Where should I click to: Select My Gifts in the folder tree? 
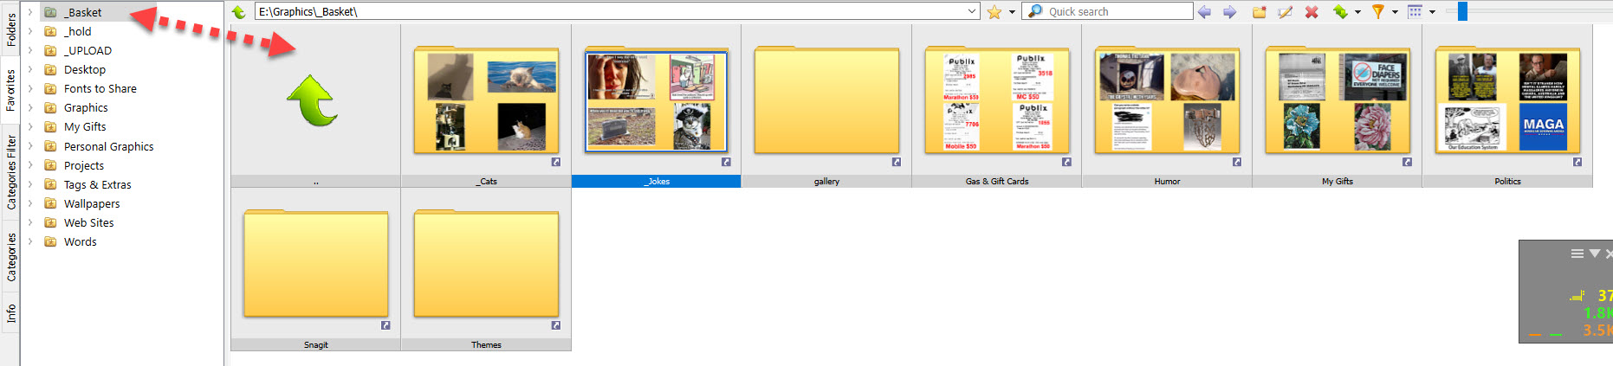point(85,126)
